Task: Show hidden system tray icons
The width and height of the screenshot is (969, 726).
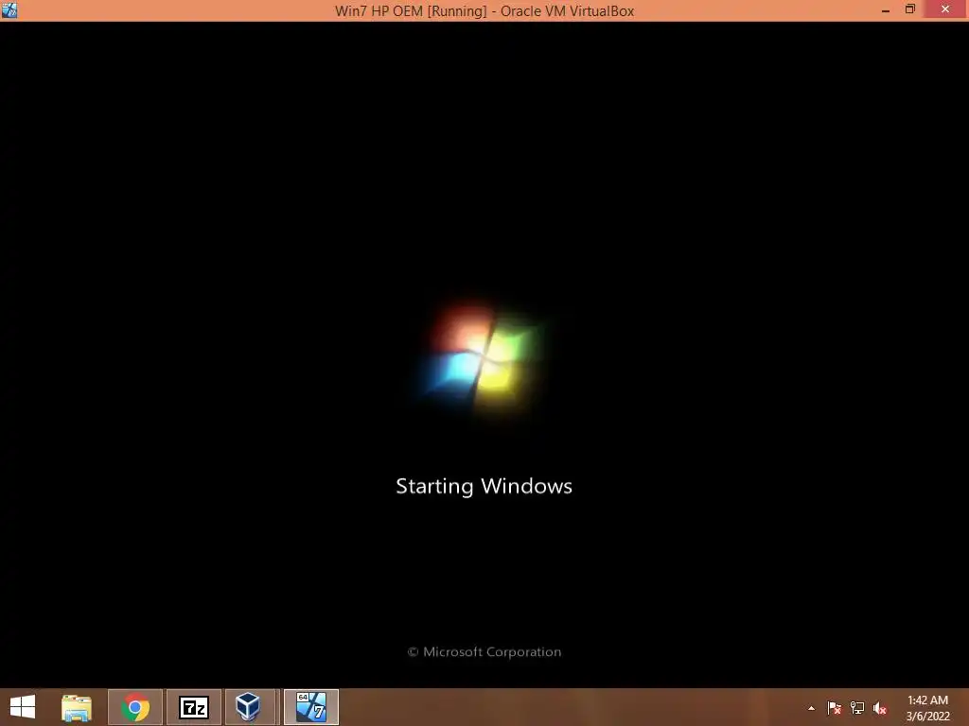Action: pyautogui.click(x=811, y=708)
